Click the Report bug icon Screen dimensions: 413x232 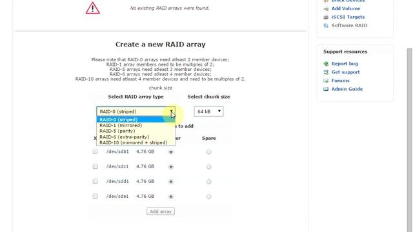pos(326,64)
